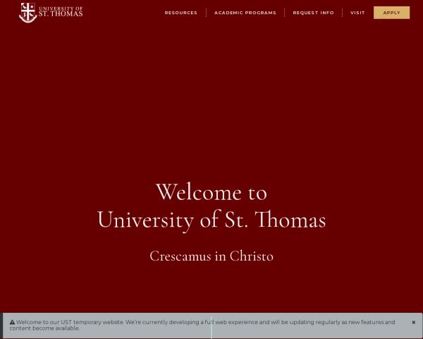This screenshot has width=423, height=339.
Task: Click 'content become available' banner text
Action: pos(44,328)
